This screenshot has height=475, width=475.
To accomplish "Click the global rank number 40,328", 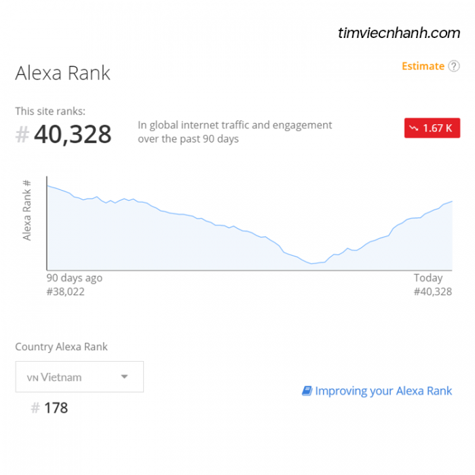I will coord(73,134).
